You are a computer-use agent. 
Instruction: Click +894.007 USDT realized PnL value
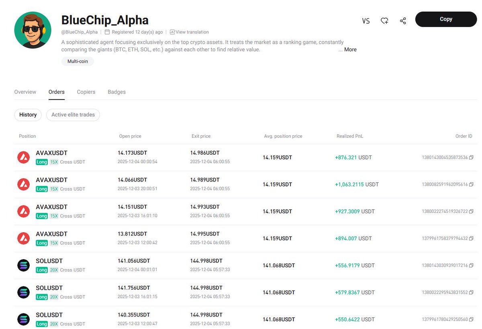click(x=353, y=238)
